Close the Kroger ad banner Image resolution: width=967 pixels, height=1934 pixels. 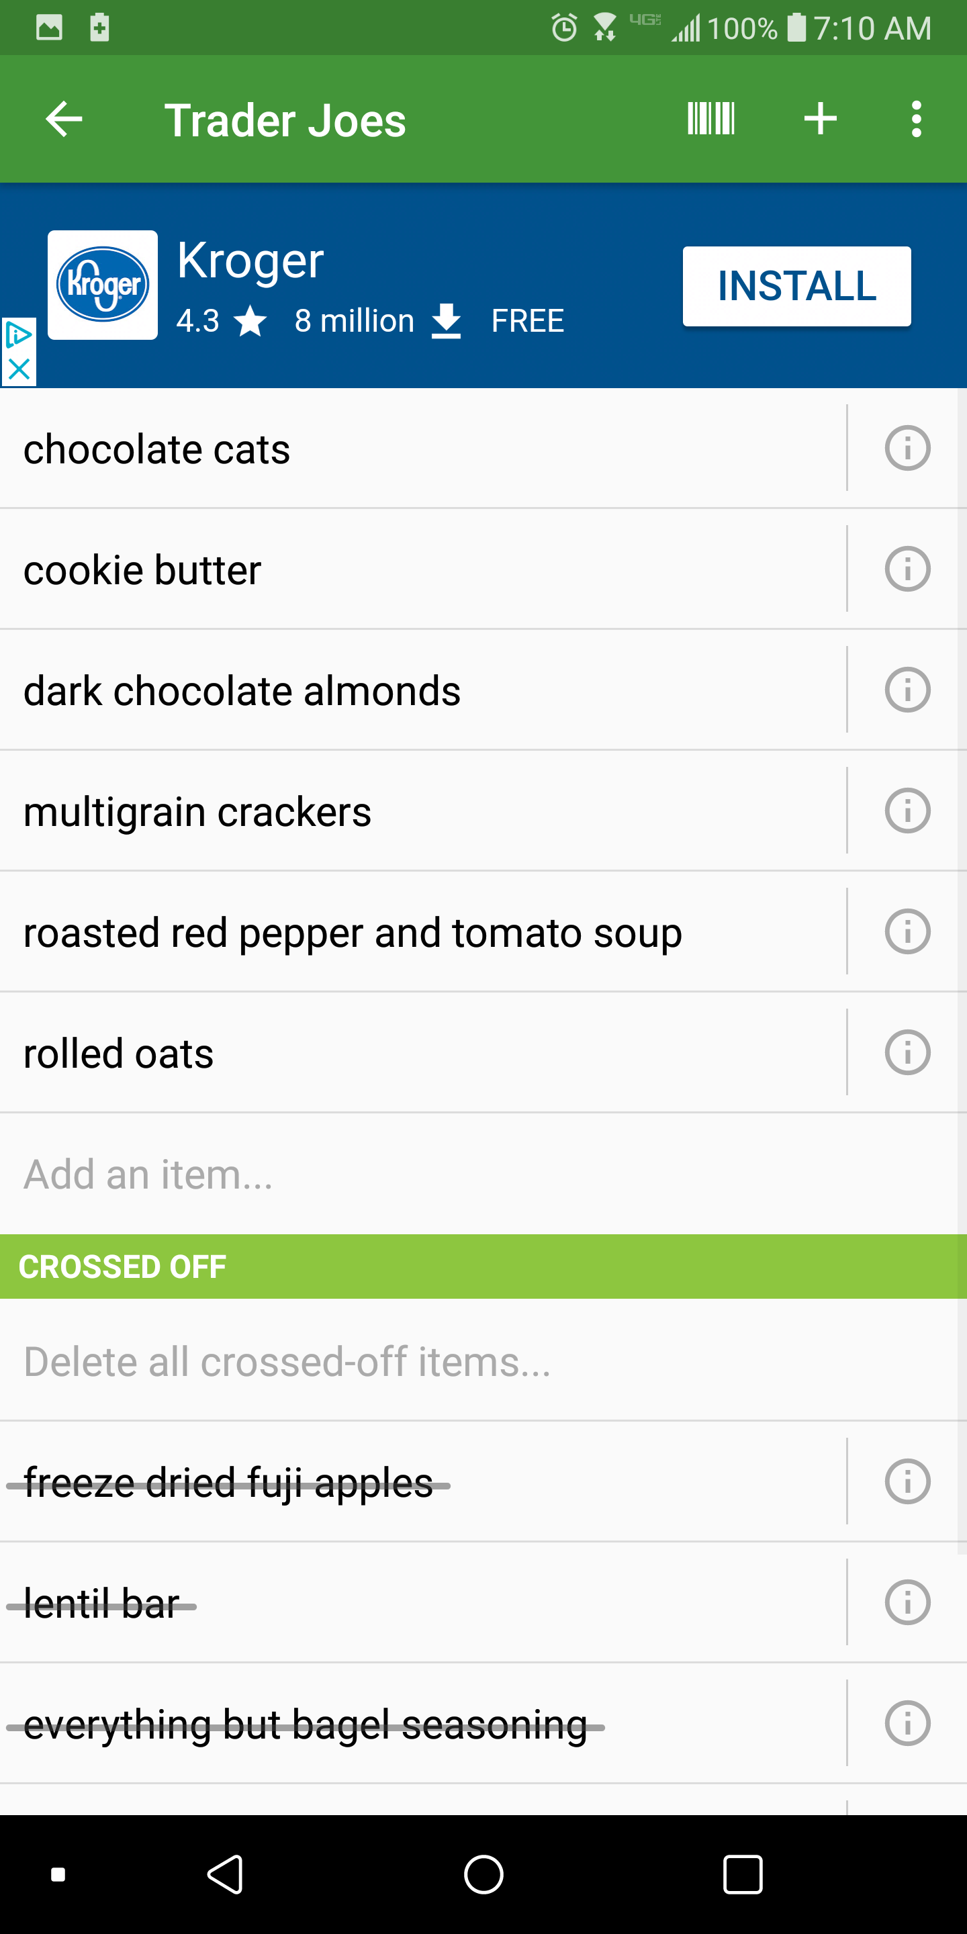pyautogui.click(x=18, y=369)
